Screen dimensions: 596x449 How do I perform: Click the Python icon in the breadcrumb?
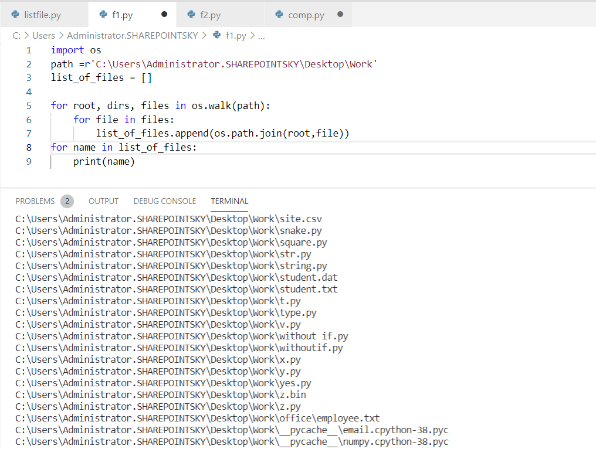217,35
